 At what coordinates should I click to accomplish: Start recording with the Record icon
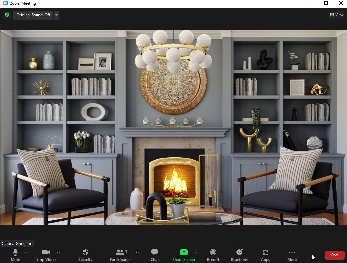point(213,254)
